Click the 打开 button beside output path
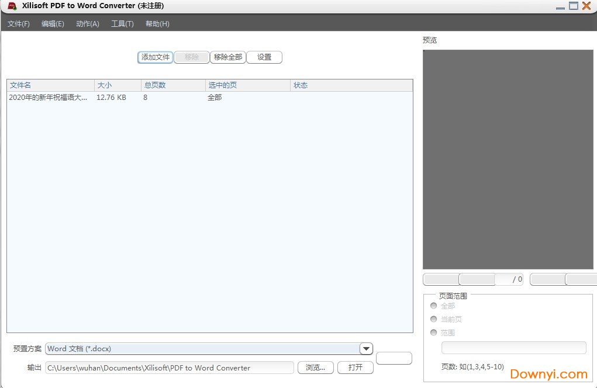 tap(356, 368)
